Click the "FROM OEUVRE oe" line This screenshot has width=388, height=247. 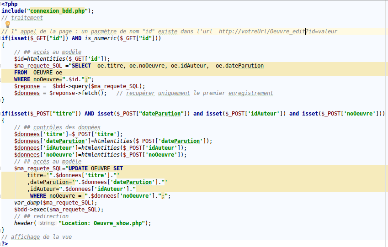point(38,72)
